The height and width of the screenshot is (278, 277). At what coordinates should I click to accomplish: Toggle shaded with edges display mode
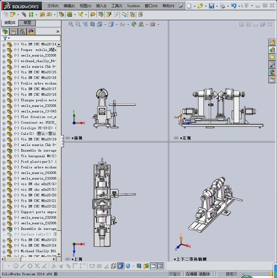(x=121, y=266)
